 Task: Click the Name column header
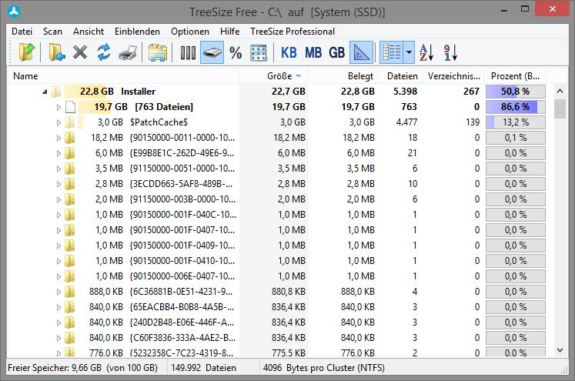click(x=123, y=76)
